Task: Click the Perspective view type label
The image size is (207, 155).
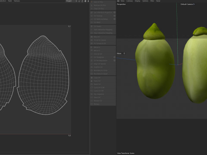Action: 121,4
